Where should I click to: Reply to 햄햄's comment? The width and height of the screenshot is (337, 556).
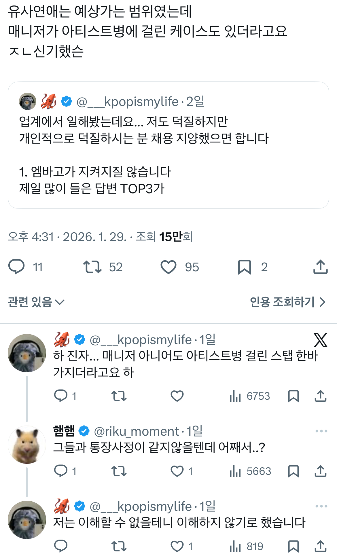(61, 471)
